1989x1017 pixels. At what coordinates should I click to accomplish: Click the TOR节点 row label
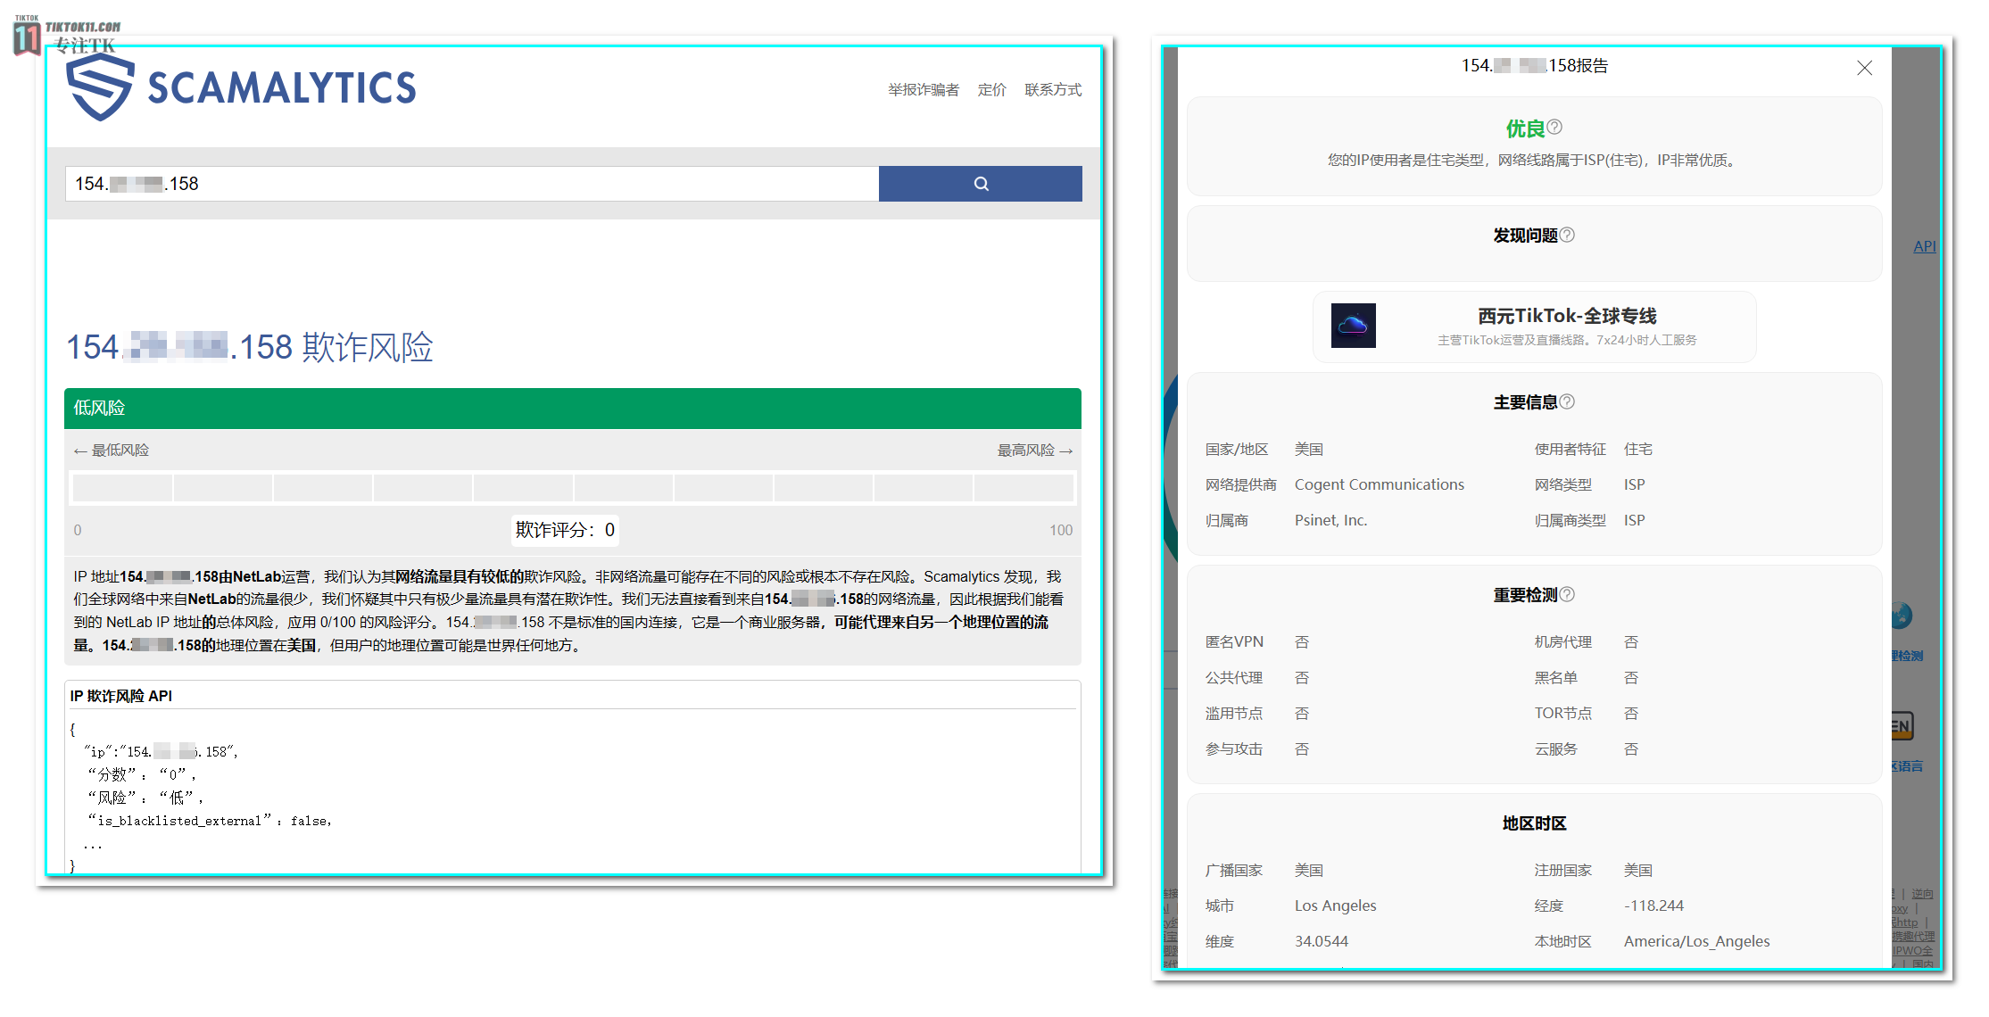[x=1562, y=713]
